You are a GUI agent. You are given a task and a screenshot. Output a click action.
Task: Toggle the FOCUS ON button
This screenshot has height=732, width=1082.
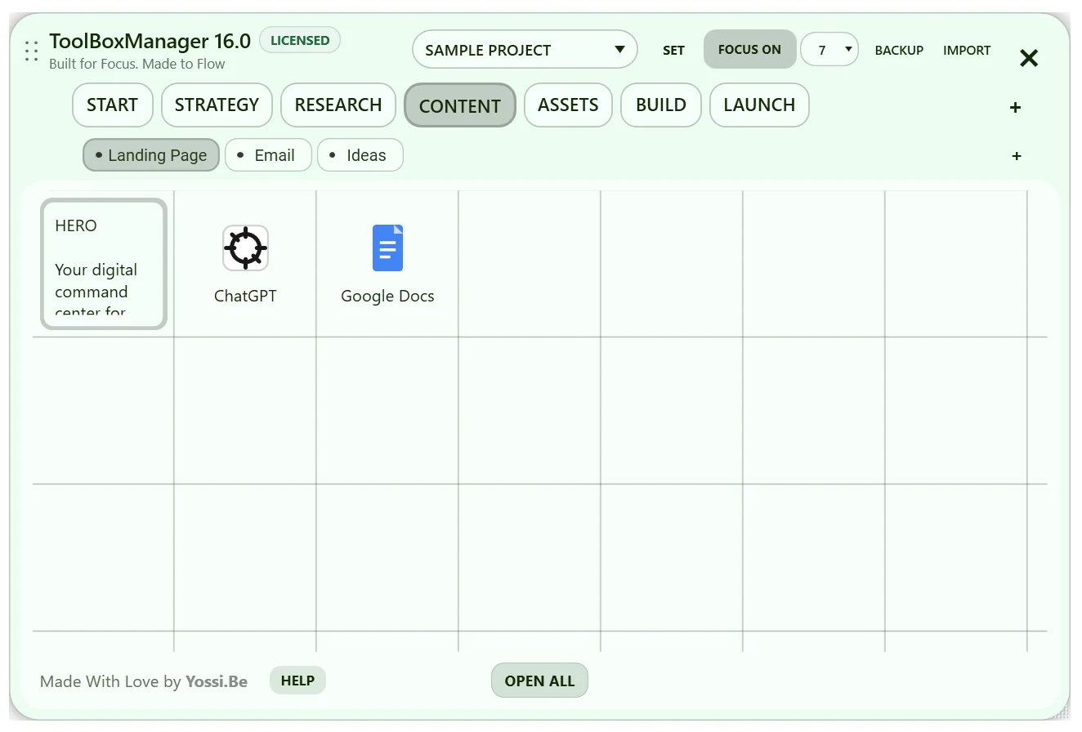[749, 49]
